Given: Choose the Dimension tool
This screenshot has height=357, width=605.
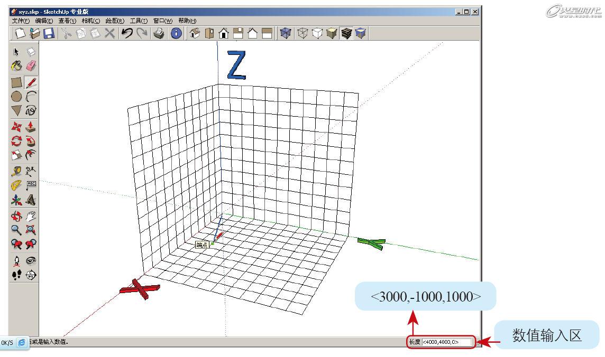Looking at the screenshot, I should pyautogui.click(x=31, y=171).
